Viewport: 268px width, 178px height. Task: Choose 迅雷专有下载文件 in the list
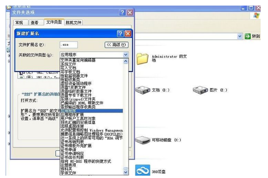pyautogui.click(x=92, y=95)
